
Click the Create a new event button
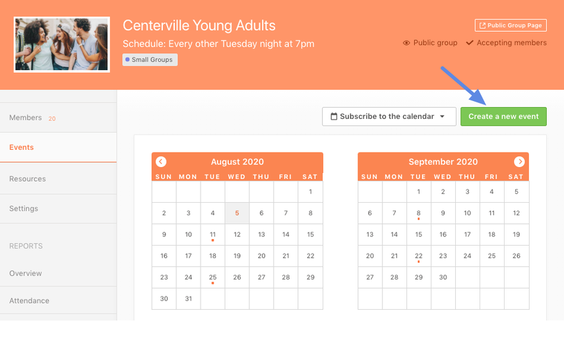click(503, 117)
